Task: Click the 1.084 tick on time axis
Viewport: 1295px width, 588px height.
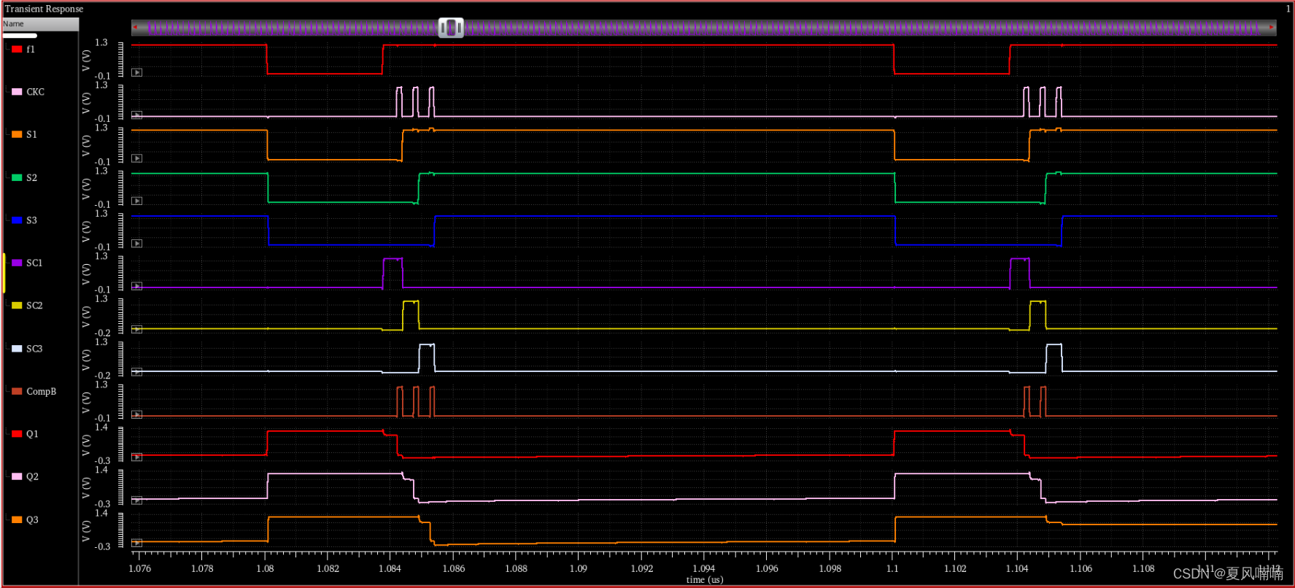Action: 390,568
